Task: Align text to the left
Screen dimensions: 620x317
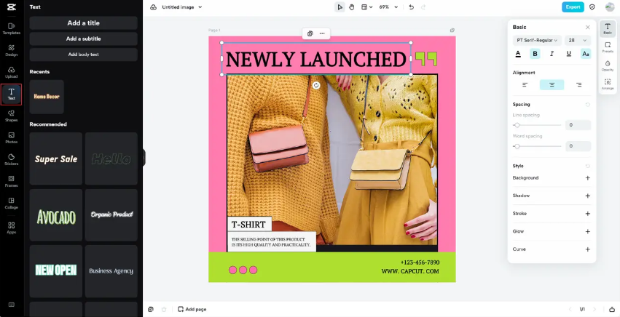Action: 525,85
